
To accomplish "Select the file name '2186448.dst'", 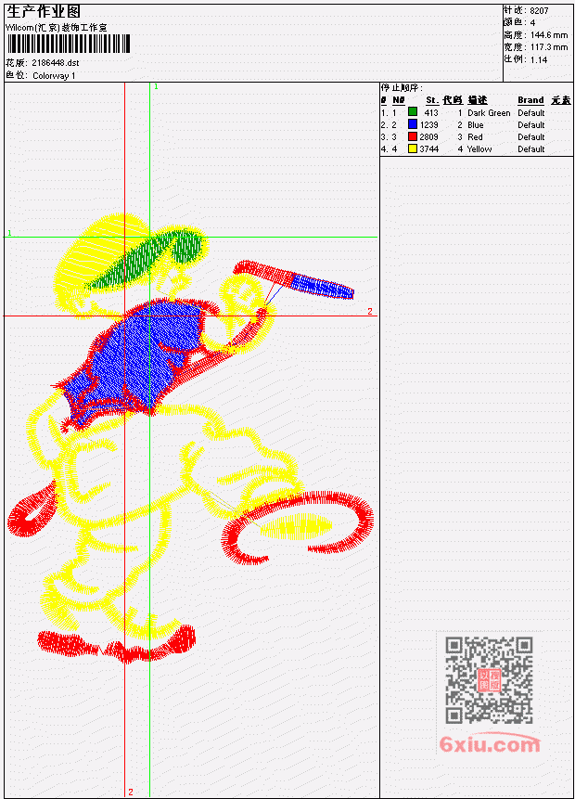I will 55,63.
